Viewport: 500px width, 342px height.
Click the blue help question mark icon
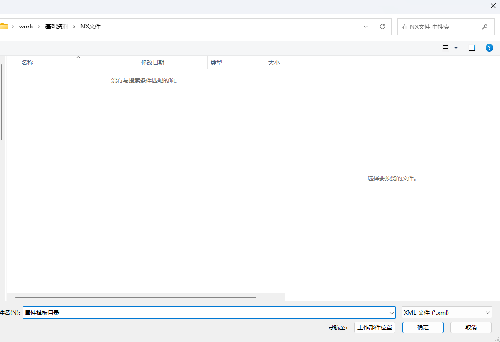[489, 48]
